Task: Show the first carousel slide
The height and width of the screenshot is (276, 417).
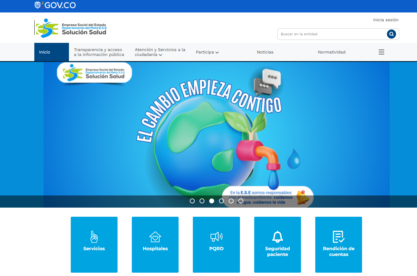Action: click(x=192, y=201)
